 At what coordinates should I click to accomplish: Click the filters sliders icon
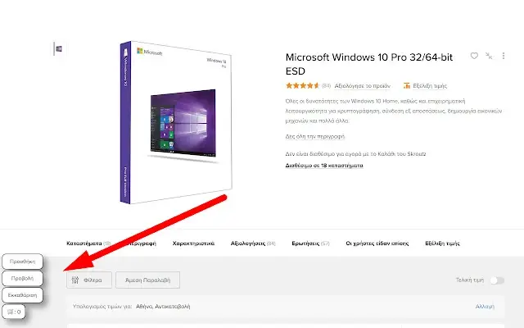[x=75, y=280]
